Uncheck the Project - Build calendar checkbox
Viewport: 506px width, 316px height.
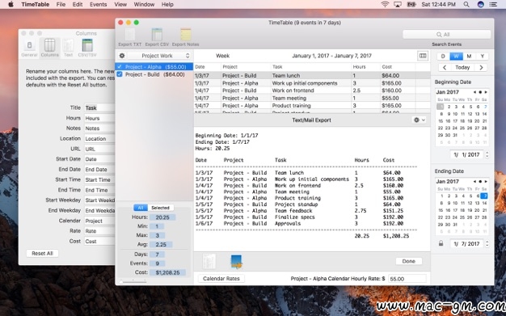pyautogui.click(x=120, y=74)
